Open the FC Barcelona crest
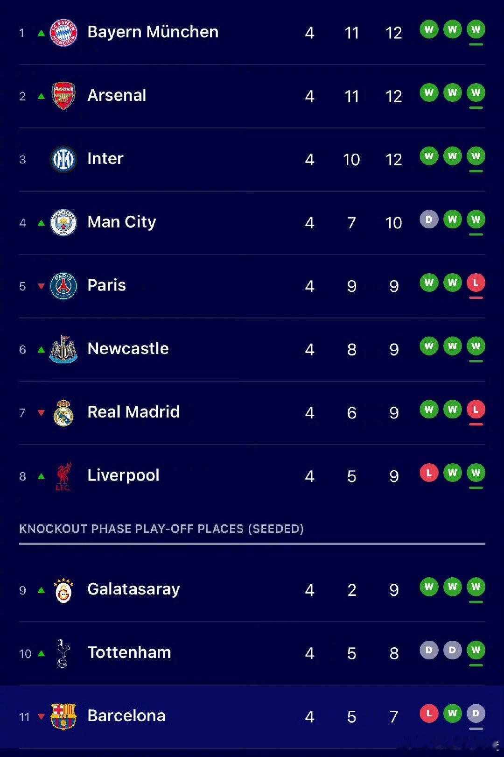 point(63,717)
